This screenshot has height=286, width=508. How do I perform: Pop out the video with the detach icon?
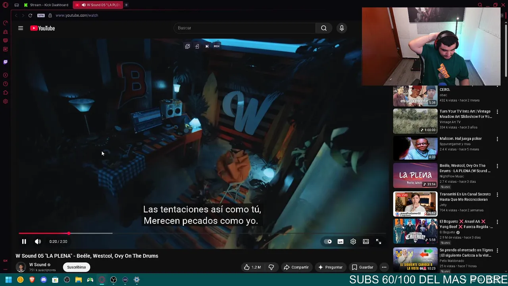[187, 46]
